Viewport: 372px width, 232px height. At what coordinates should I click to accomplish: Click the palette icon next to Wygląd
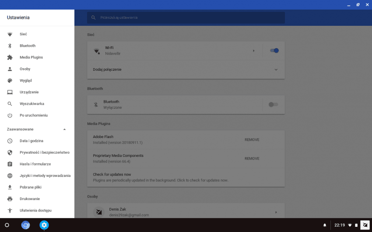10,80
